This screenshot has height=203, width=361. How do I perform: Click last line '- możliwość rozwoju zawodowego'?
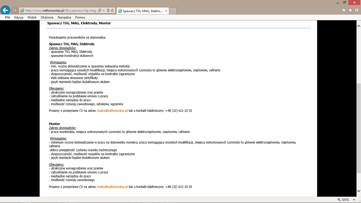coord(72,180)
